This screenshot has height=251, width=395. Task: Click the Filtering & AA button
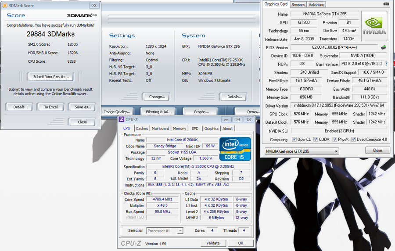[158, 111]
